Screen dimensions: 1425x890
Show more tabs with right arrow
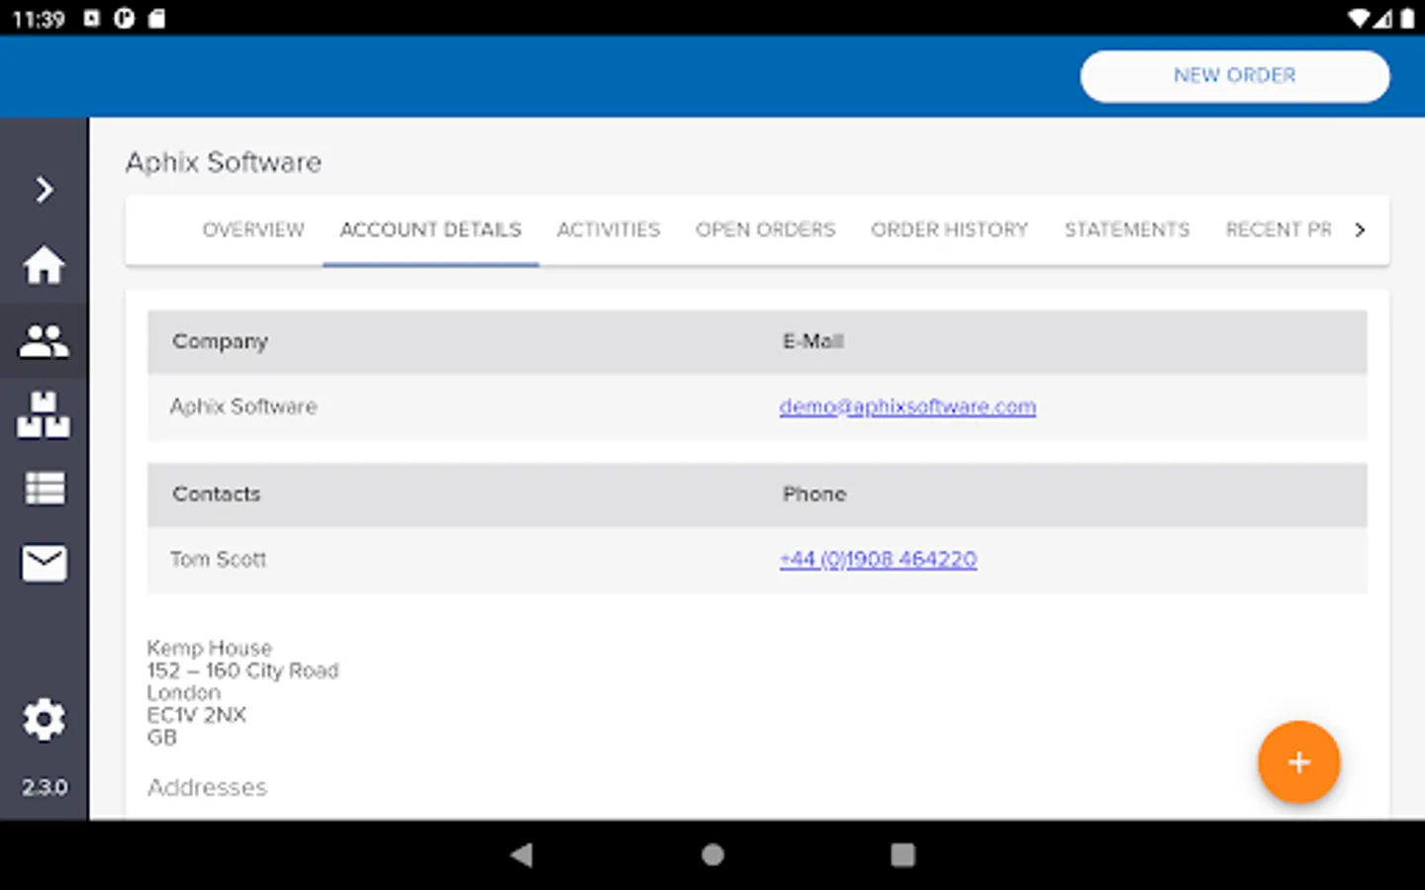1360,229
